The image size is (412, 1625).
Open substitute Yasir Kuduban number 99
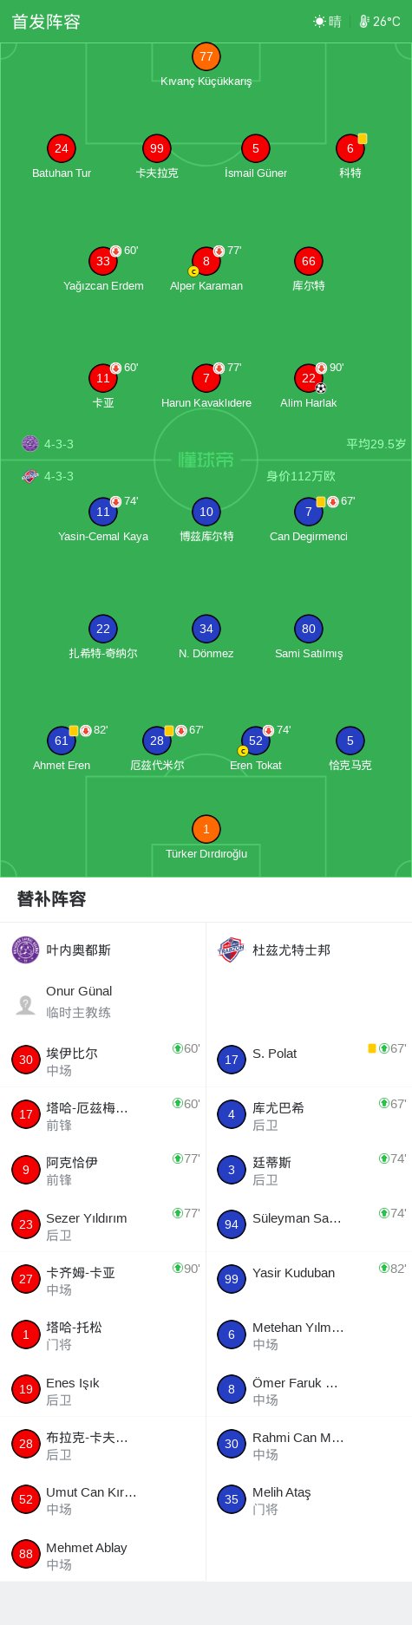coord(309,1279)
